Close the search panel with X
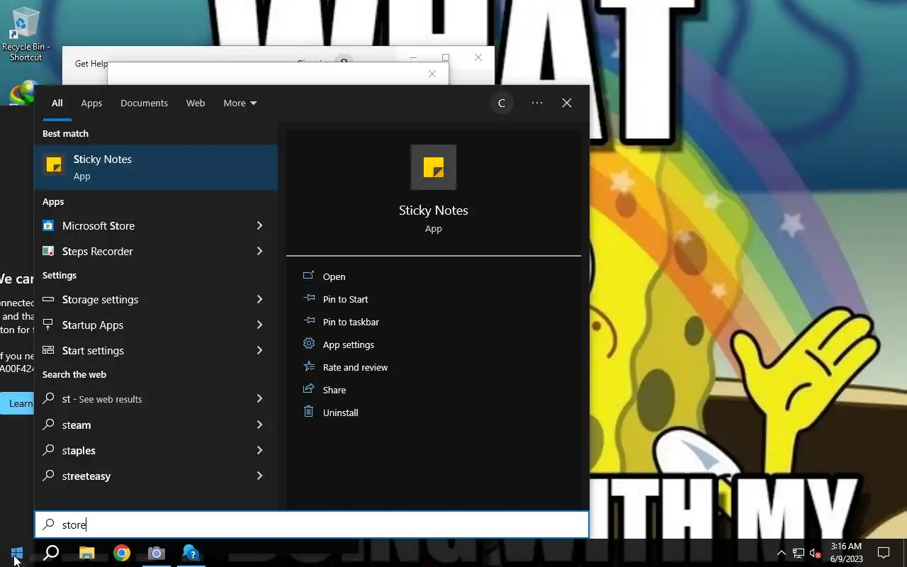This screenshot has height=567, width=907. pos(567,103)
